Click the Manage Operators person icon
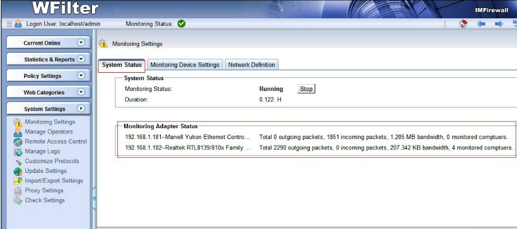The image size is (517, 229). pyautogui.click(x=18, y=132)
